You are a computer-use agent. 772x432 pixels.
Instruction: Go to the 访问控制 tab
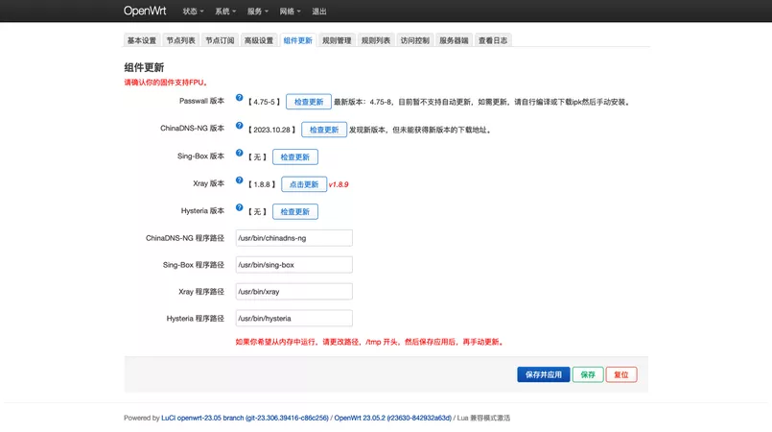coord(415,40)
